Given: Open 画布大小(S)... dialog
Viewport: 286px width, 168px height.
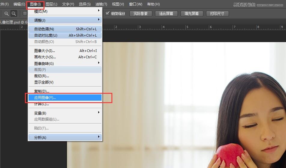Looking at the screenshot, I should coord(65,57).
